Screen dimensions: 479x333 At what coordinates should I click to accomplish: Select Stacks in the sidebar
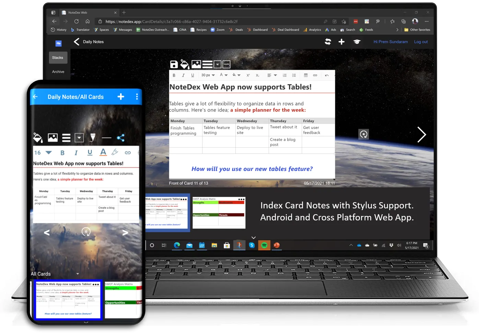[58, 57]
